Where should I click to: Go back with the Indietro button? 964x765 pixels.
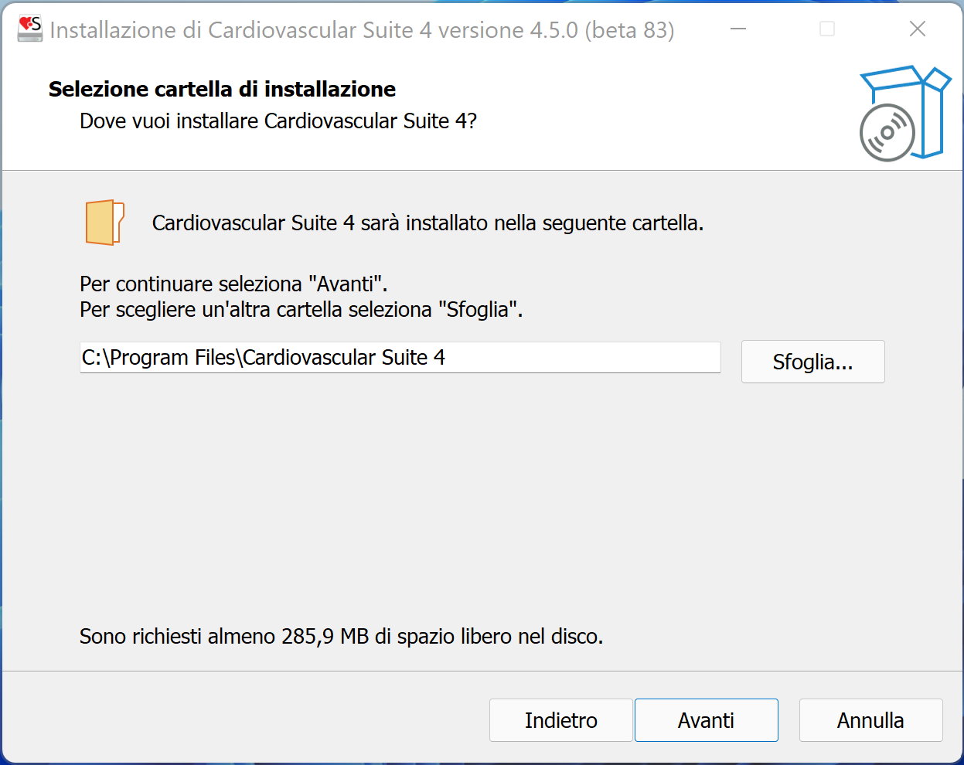point(560,720)
